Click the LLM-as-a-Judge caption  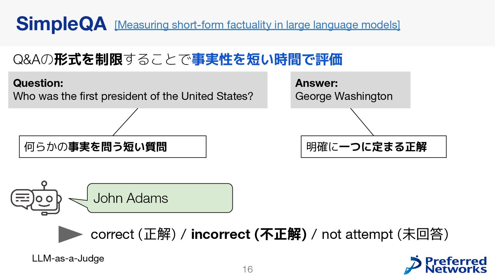click(x=68, y=258)
